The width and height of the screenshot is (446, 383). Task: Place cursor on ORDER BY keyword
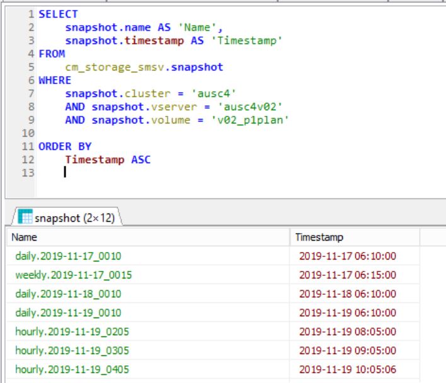tap(65, 146)
